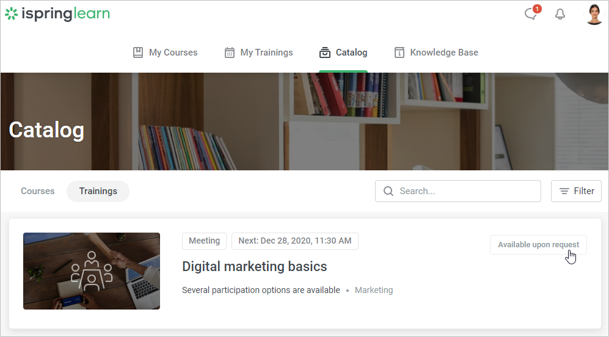Open the Knowledge Base tab
The image size is (609, 337).
(443, 53)
